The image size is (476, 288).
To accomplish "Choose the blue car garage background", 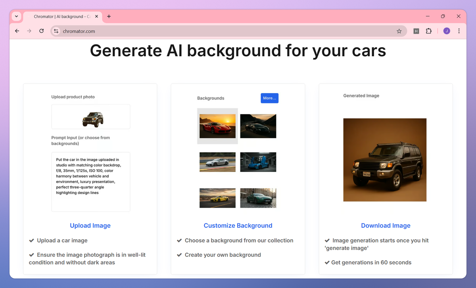I will tap(258, 162).
